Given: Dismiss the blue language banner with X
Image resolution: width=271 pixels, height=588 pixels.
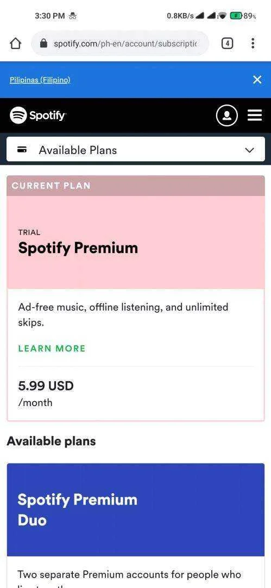Looking at the screenshot, I should click(x=257, y=79).
